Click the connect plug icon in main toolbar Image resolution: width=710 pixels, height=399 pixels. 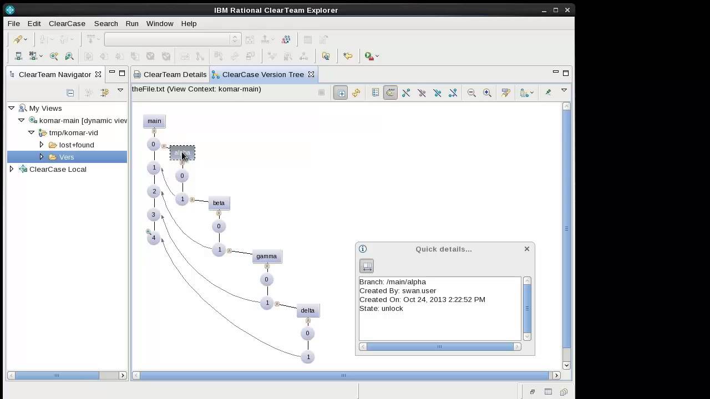coord(18,39)
